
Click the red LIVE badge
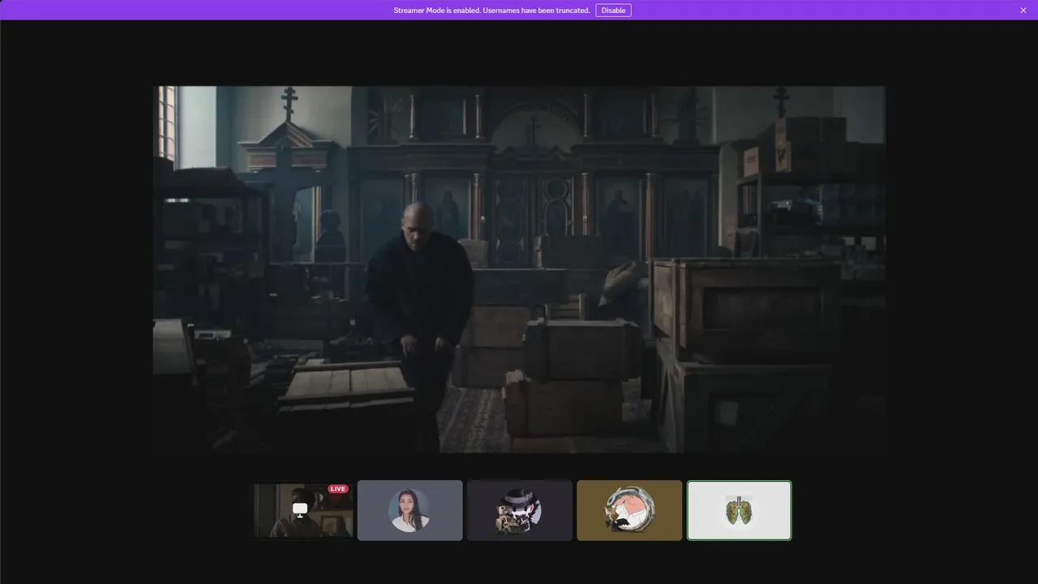(x=338, y=489)
